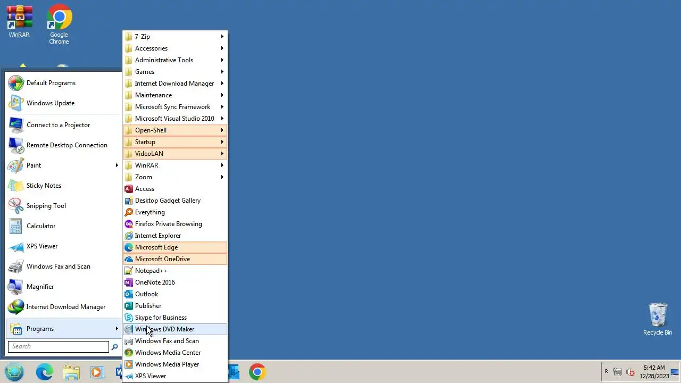This screenshot has width=681, height=383.
Task: Click the Start button orb
Action: pos(15,371)
